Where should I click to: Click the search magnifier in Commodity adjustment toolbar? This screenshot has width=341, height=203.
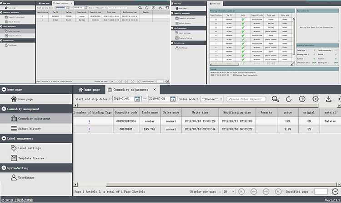pyautogui.click(x=276, y=99)
